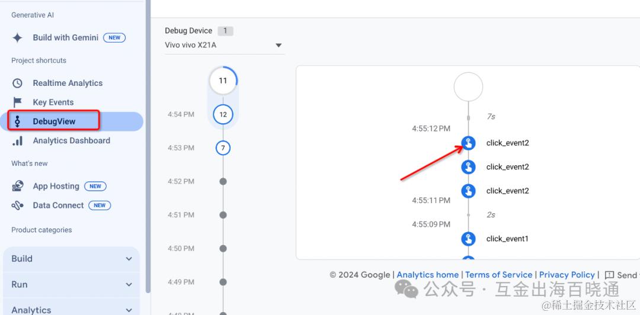640x315 pixels.
Task: Open the Privacy Policy link
Action: (567, 275)
